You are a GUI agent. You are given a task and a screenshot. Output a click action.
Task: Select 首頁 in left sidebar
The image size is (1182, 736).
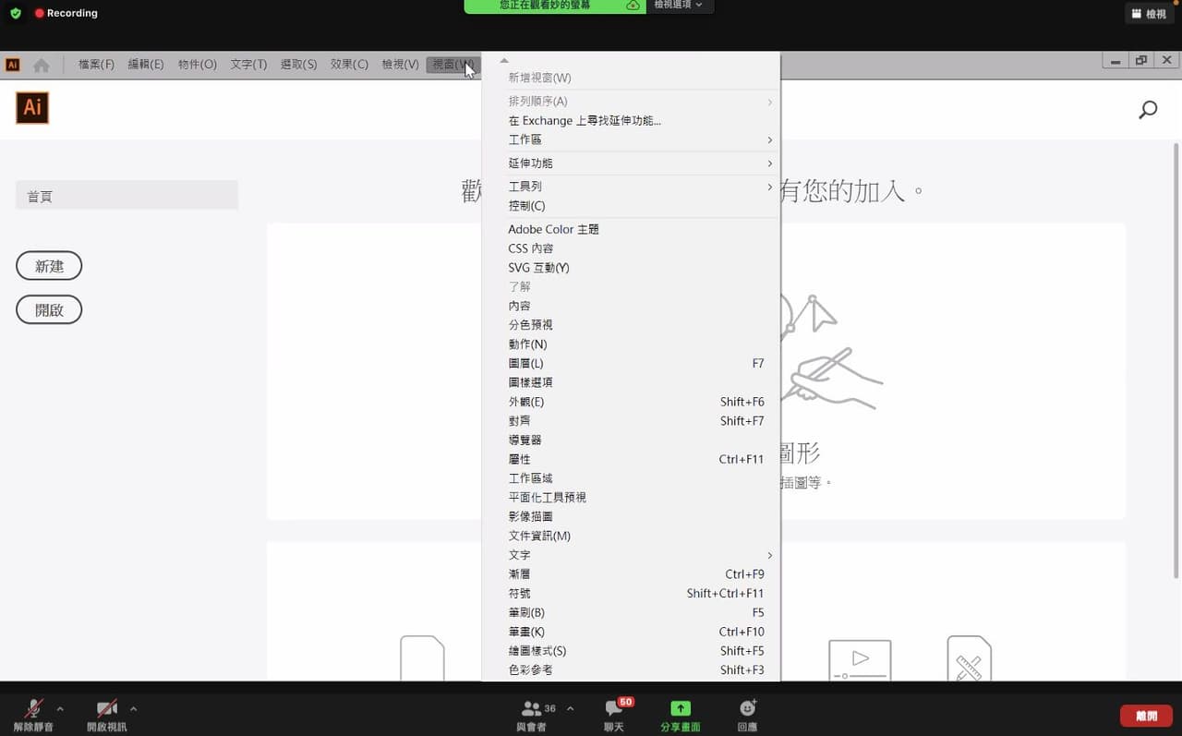coord(127,196)
